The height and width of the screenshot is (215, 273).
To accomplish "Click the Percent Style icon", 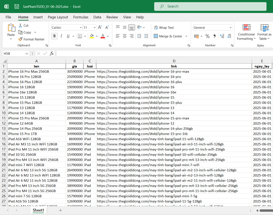I will tap(207, 36).
